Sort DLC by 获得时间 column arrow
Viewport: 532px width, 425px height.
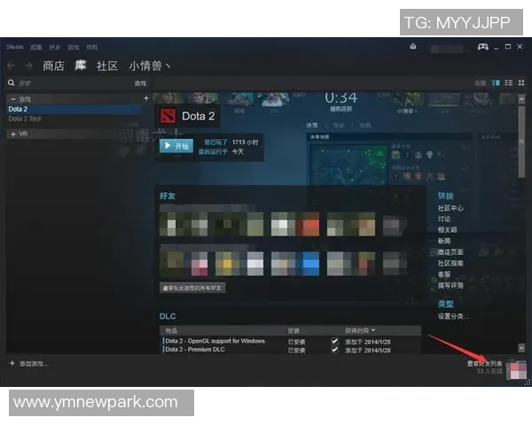click(373, 330)
